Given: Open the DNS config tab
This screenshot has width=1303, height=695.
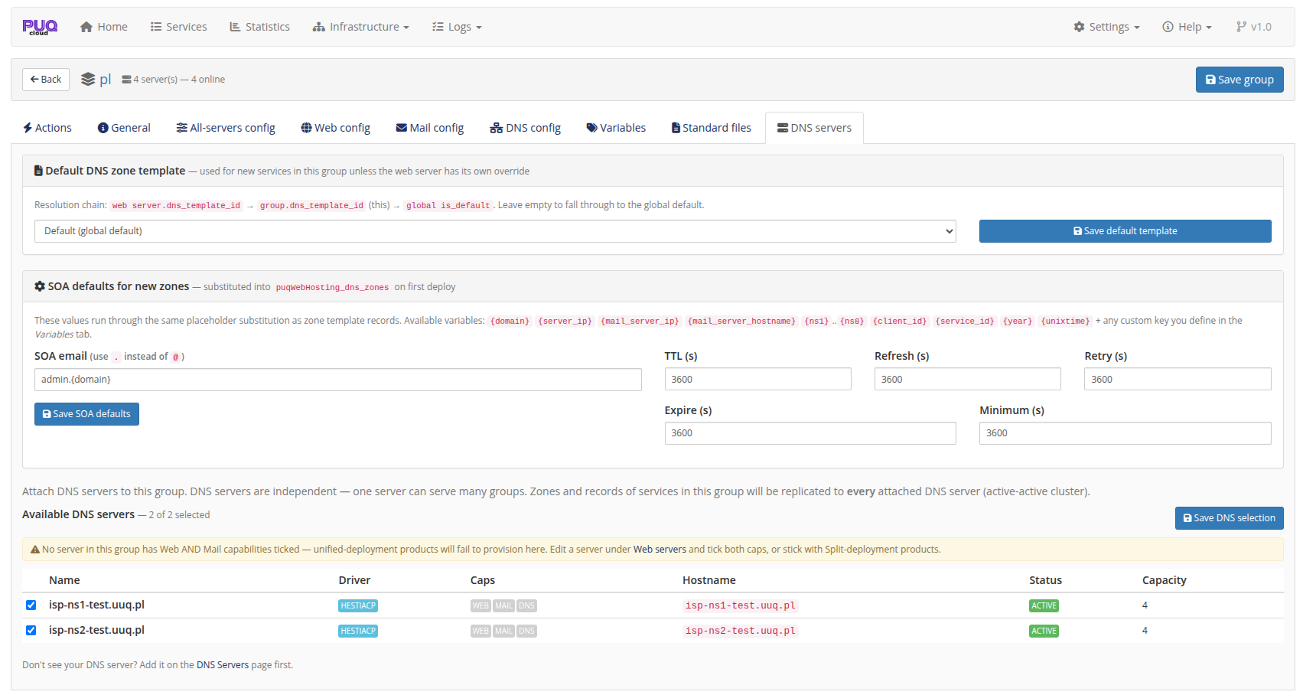Looking at the screenshot, I should click(x=526, y=128).
